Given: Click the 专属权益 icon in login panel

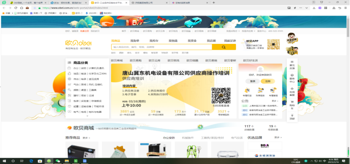Looking at the screenshot, I should [248, 91].
